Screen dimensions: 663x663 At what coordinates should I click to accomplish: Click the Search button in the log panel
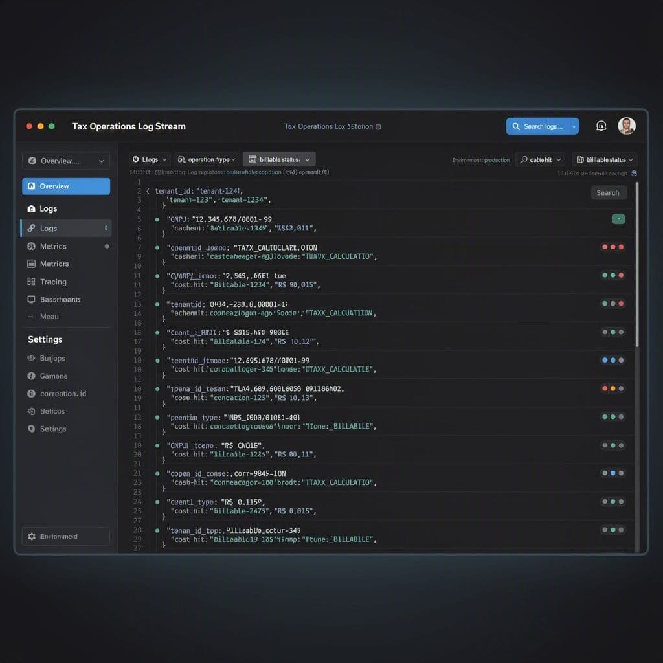(x=608, y=192)
